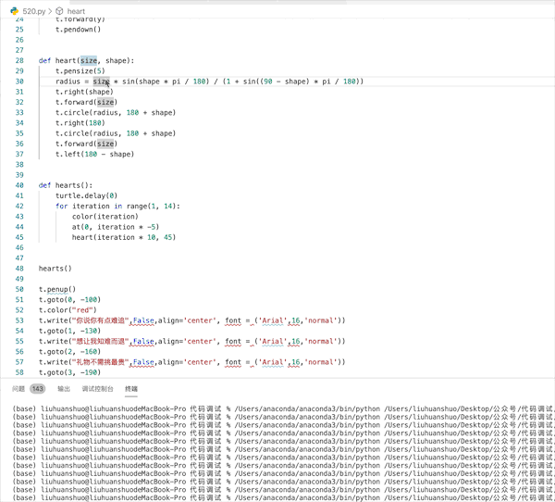Switch to the 输出 panel tab
Screen dimensions: 555x502
(x=64, y=389)
